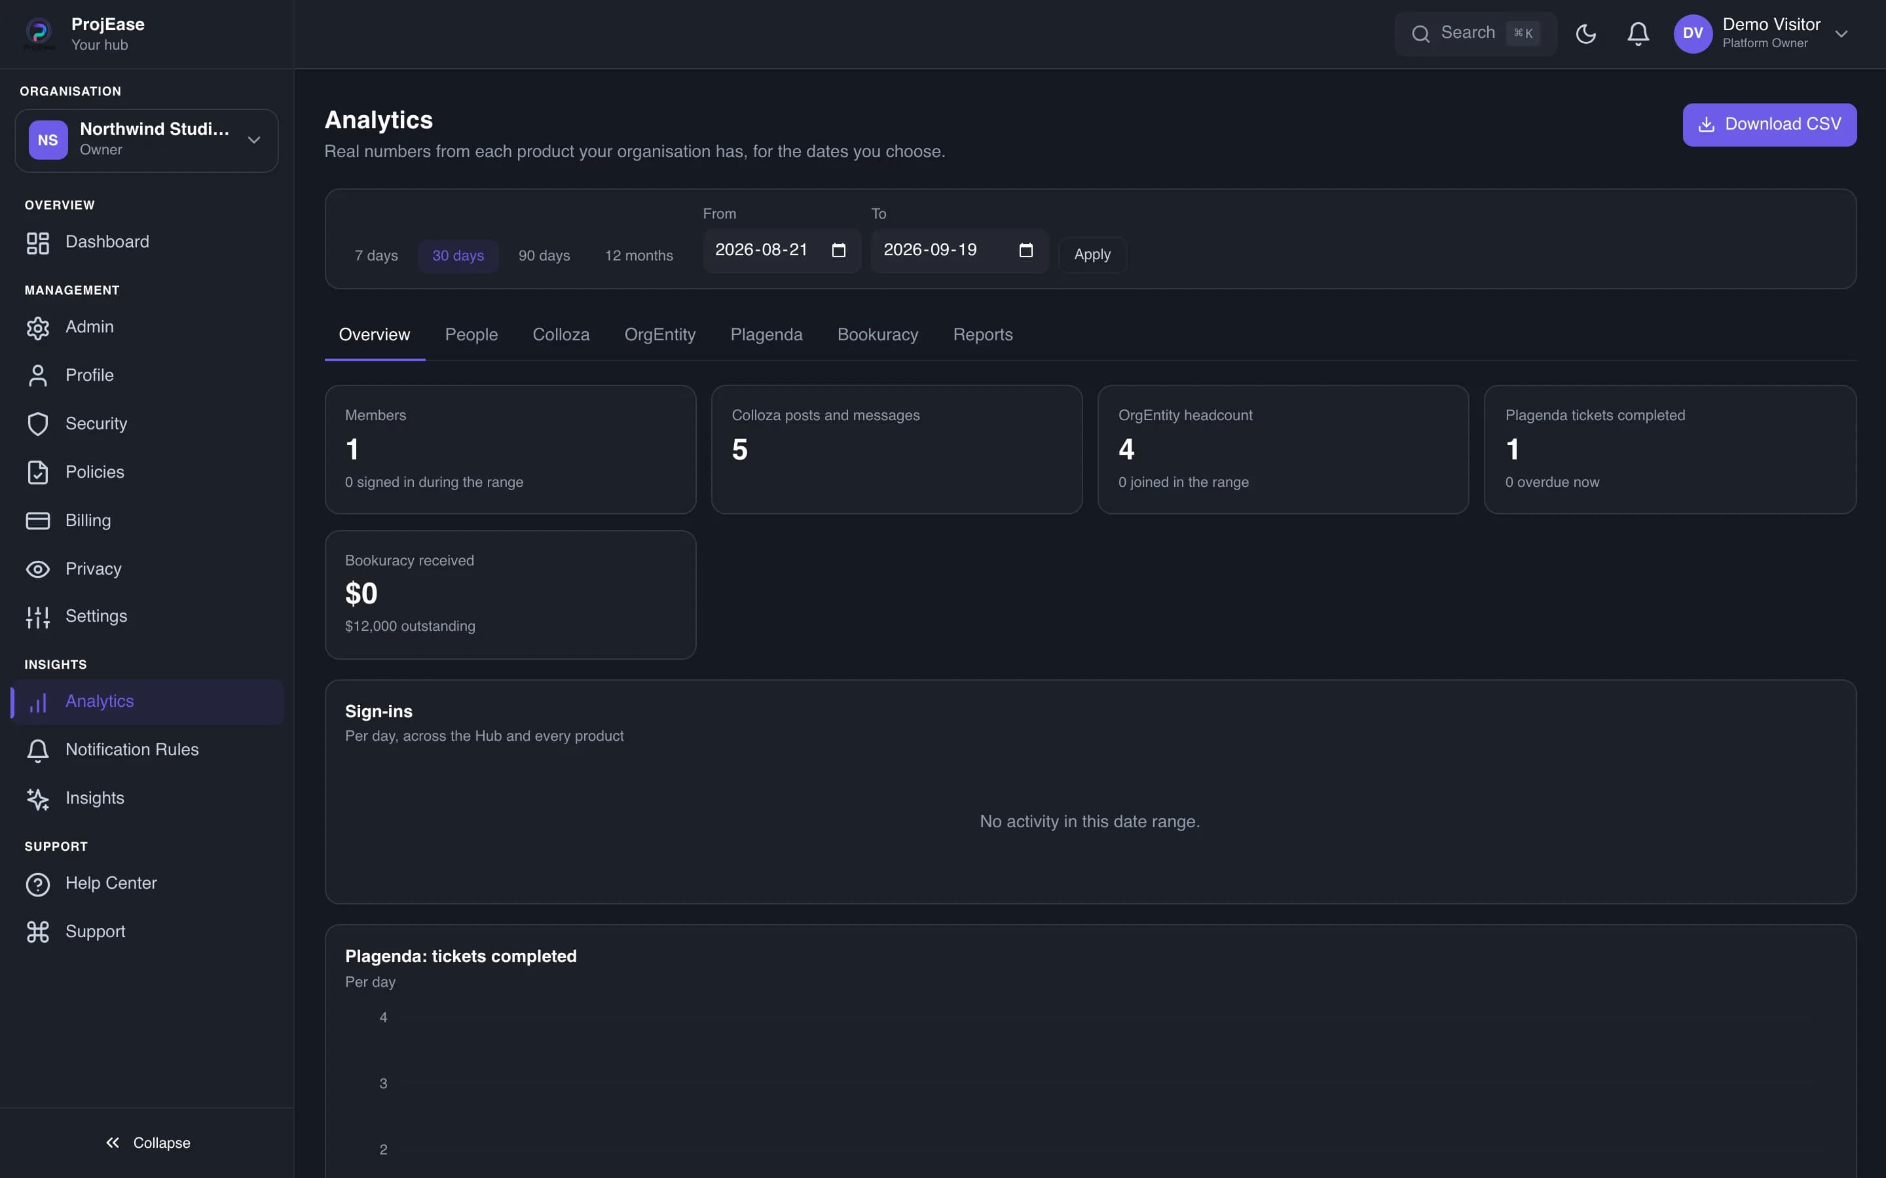Image resolution: width=1886 pixels, height=1178 pixels.
Task: Open Privacy via its eye icon
Action: tap(37, 569)
